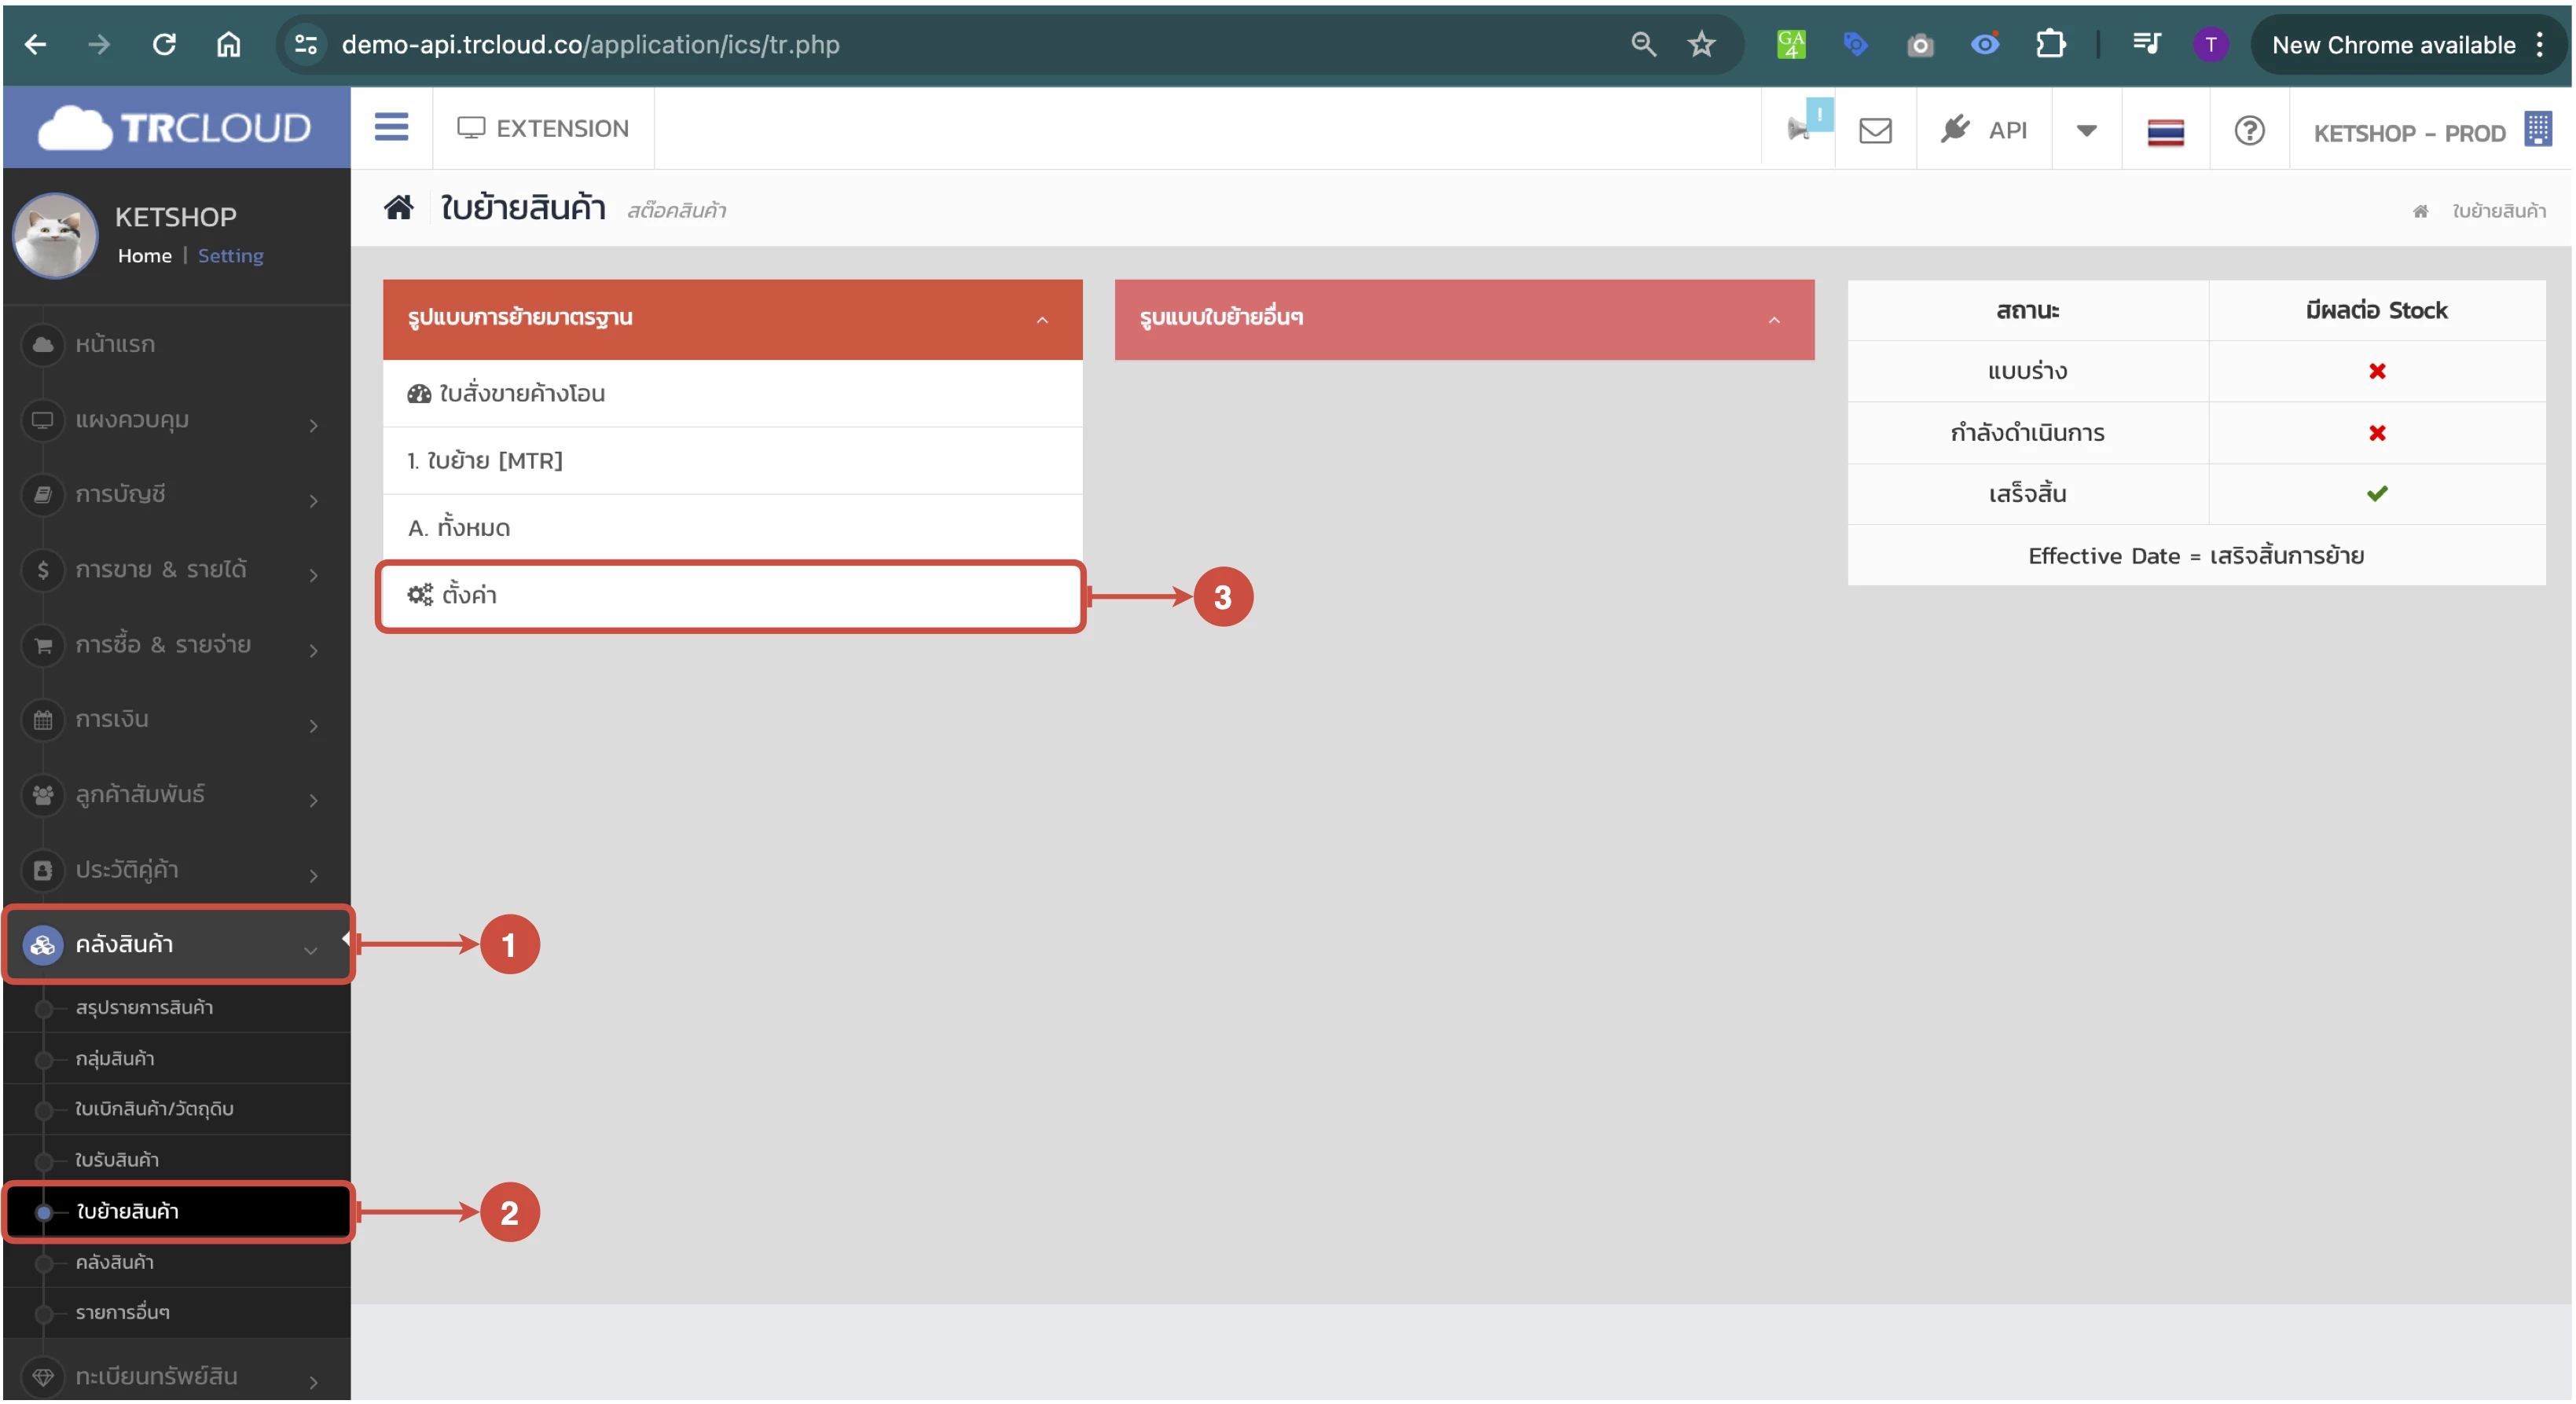The height and width of the screenshot is (1404, 2576).
Task: Open the EXTENSION menu item
Action: point(543,129)
